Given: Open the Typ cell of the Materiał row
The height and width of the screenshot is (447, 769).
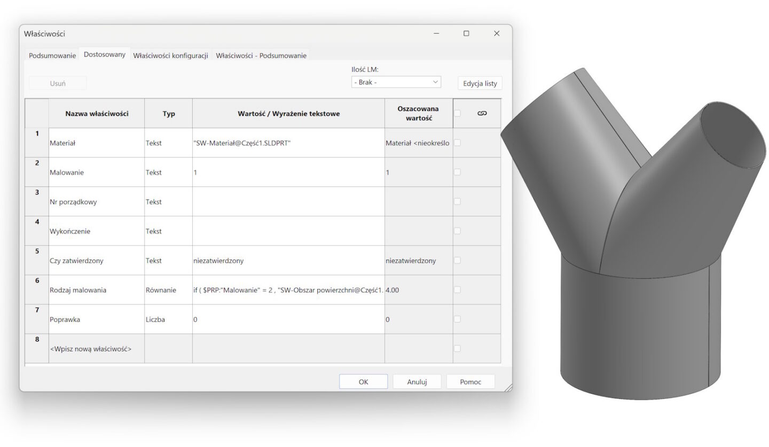Looking at the screenshot, I should point(168,143).
